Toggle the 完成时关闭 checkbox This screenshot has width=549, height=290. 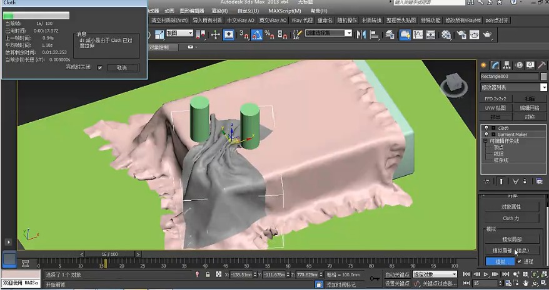[99, 67]
